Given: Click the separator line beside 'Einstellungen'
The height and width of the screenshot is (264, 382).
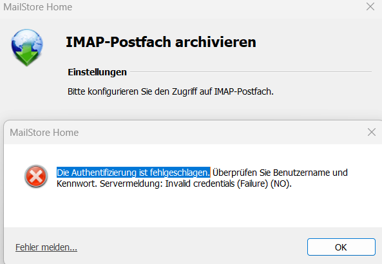Looking at the screenshot, I should [251, 72].
